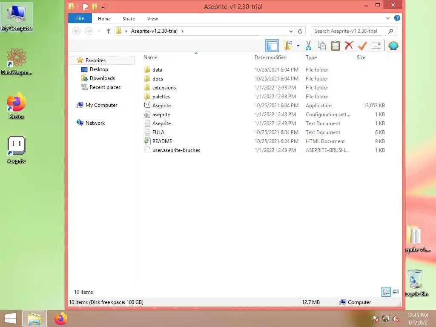Switch to Details view button in status bar
436x327 pixels.
pyautogui.click(x=386, y=292)
